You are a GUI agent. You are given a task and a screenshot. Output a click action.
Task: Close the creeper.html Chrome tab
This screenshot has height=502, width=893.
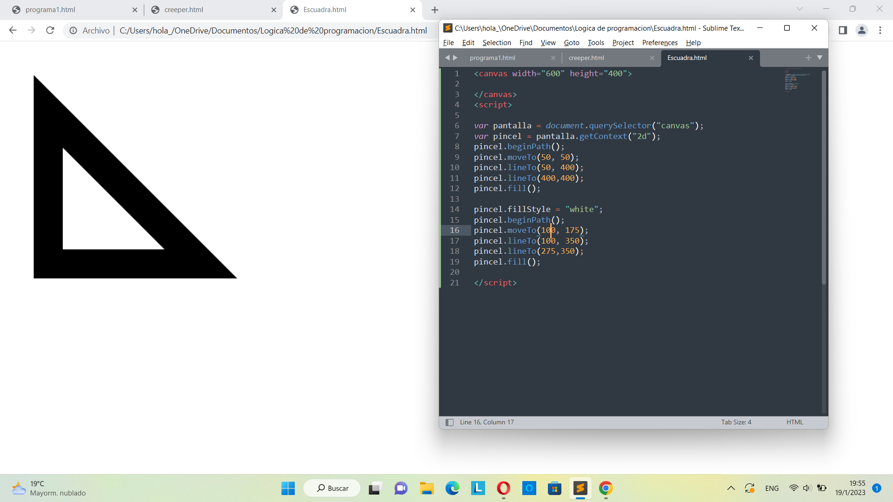(274, 10)
